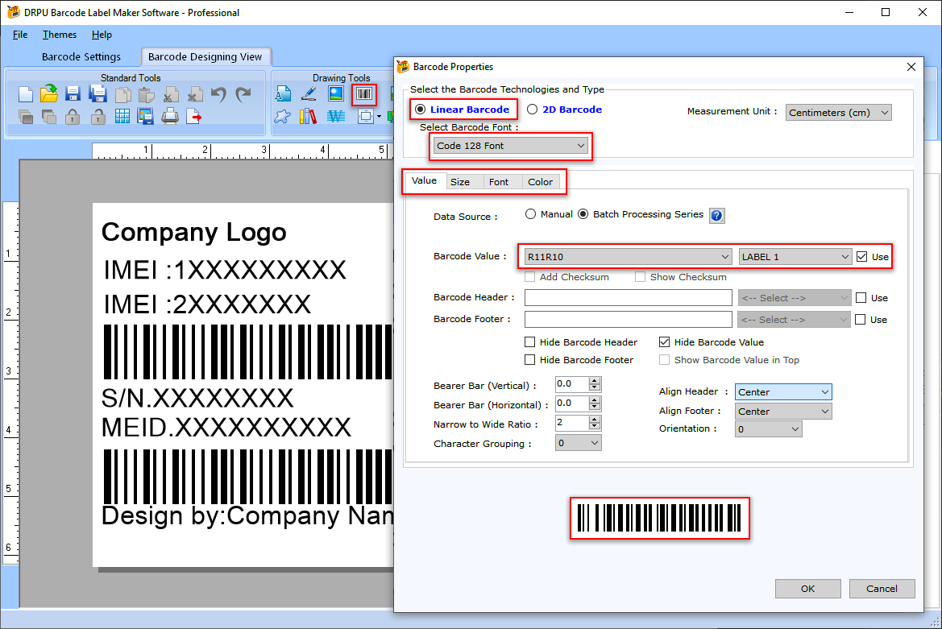This screenshot has width=942, height=629.
Task: Click the Bring to Front icon
Action: coord(26,117)
